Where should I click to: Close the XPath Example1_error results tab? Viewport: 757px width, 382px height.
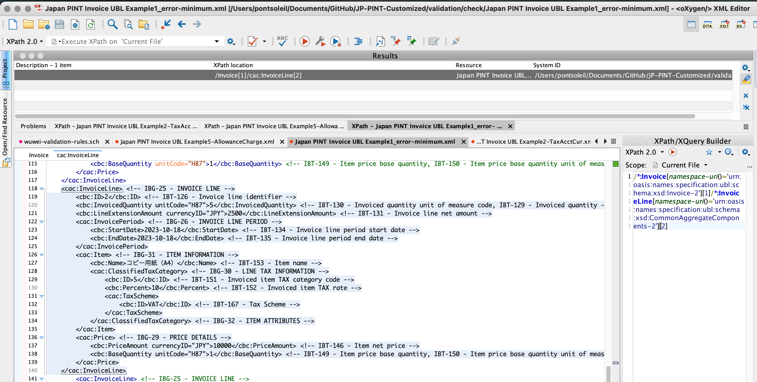[x=510, y=126]
